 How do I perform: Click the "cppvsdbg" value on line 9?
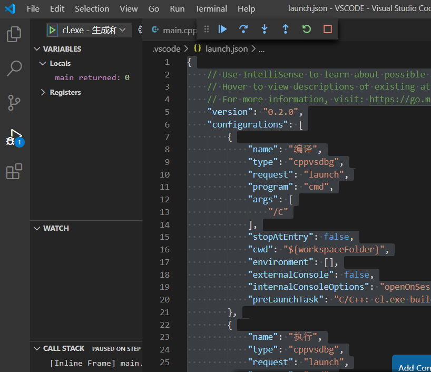point(314,162)
